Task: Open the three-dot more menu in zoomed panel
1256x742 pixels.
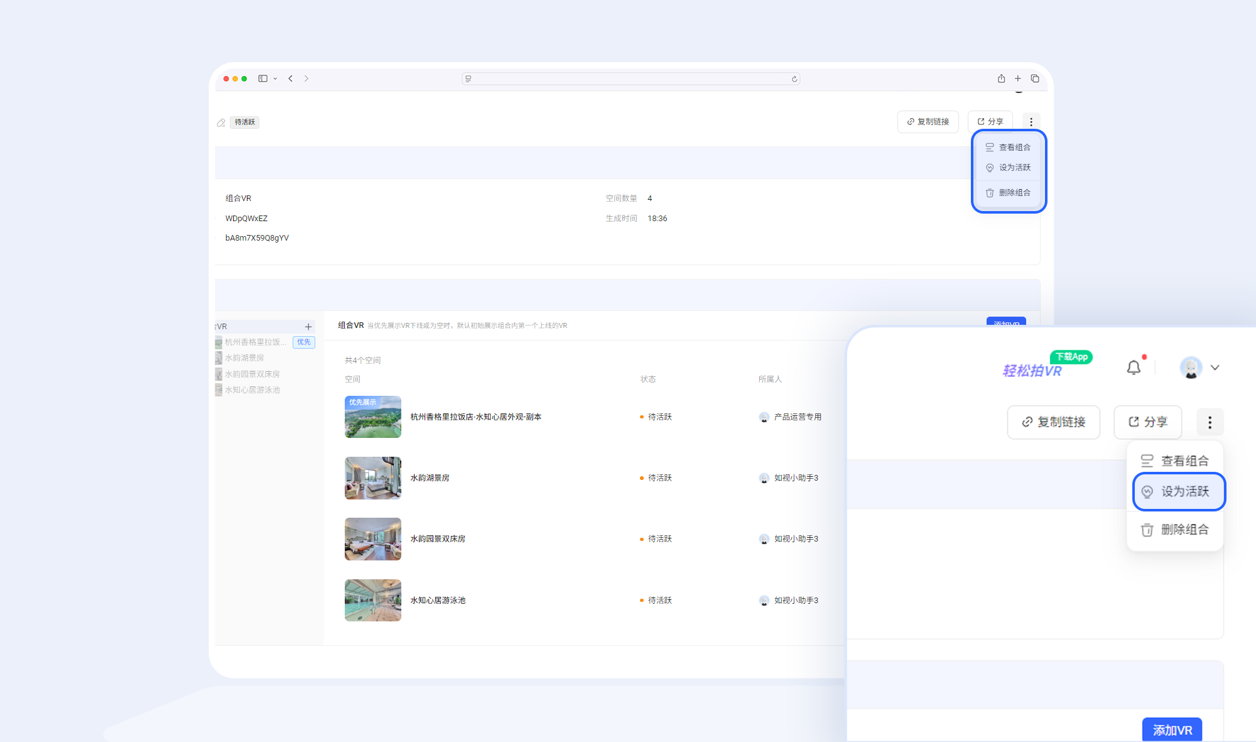Action: [1210, 422]
